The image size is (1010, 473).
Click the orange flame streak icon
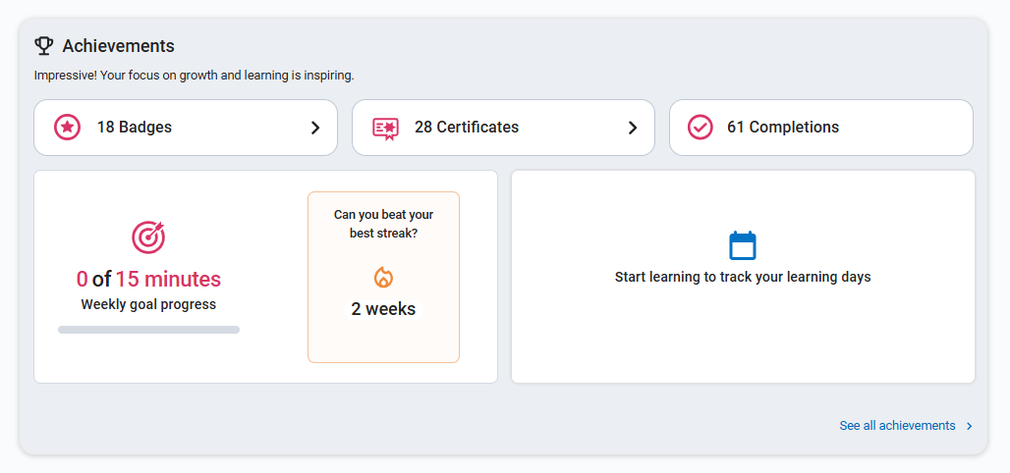pyautogui.click(x=383, y=278)
